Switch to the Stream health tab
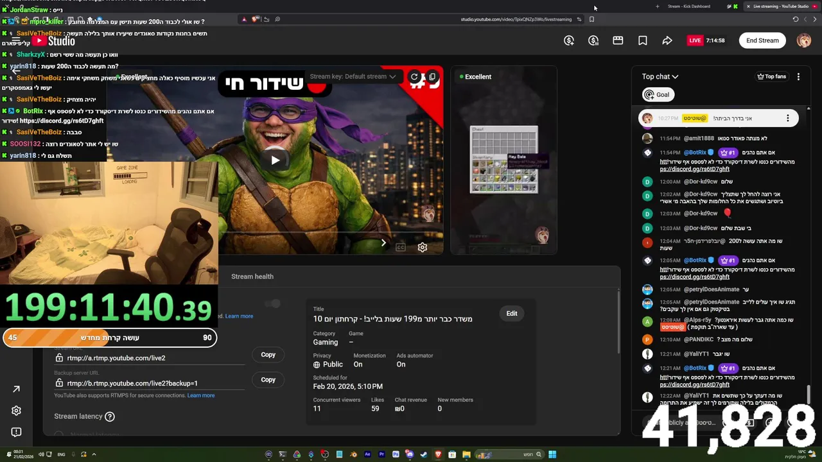Viewport: 822px width, 462px height. coord(252,277)
